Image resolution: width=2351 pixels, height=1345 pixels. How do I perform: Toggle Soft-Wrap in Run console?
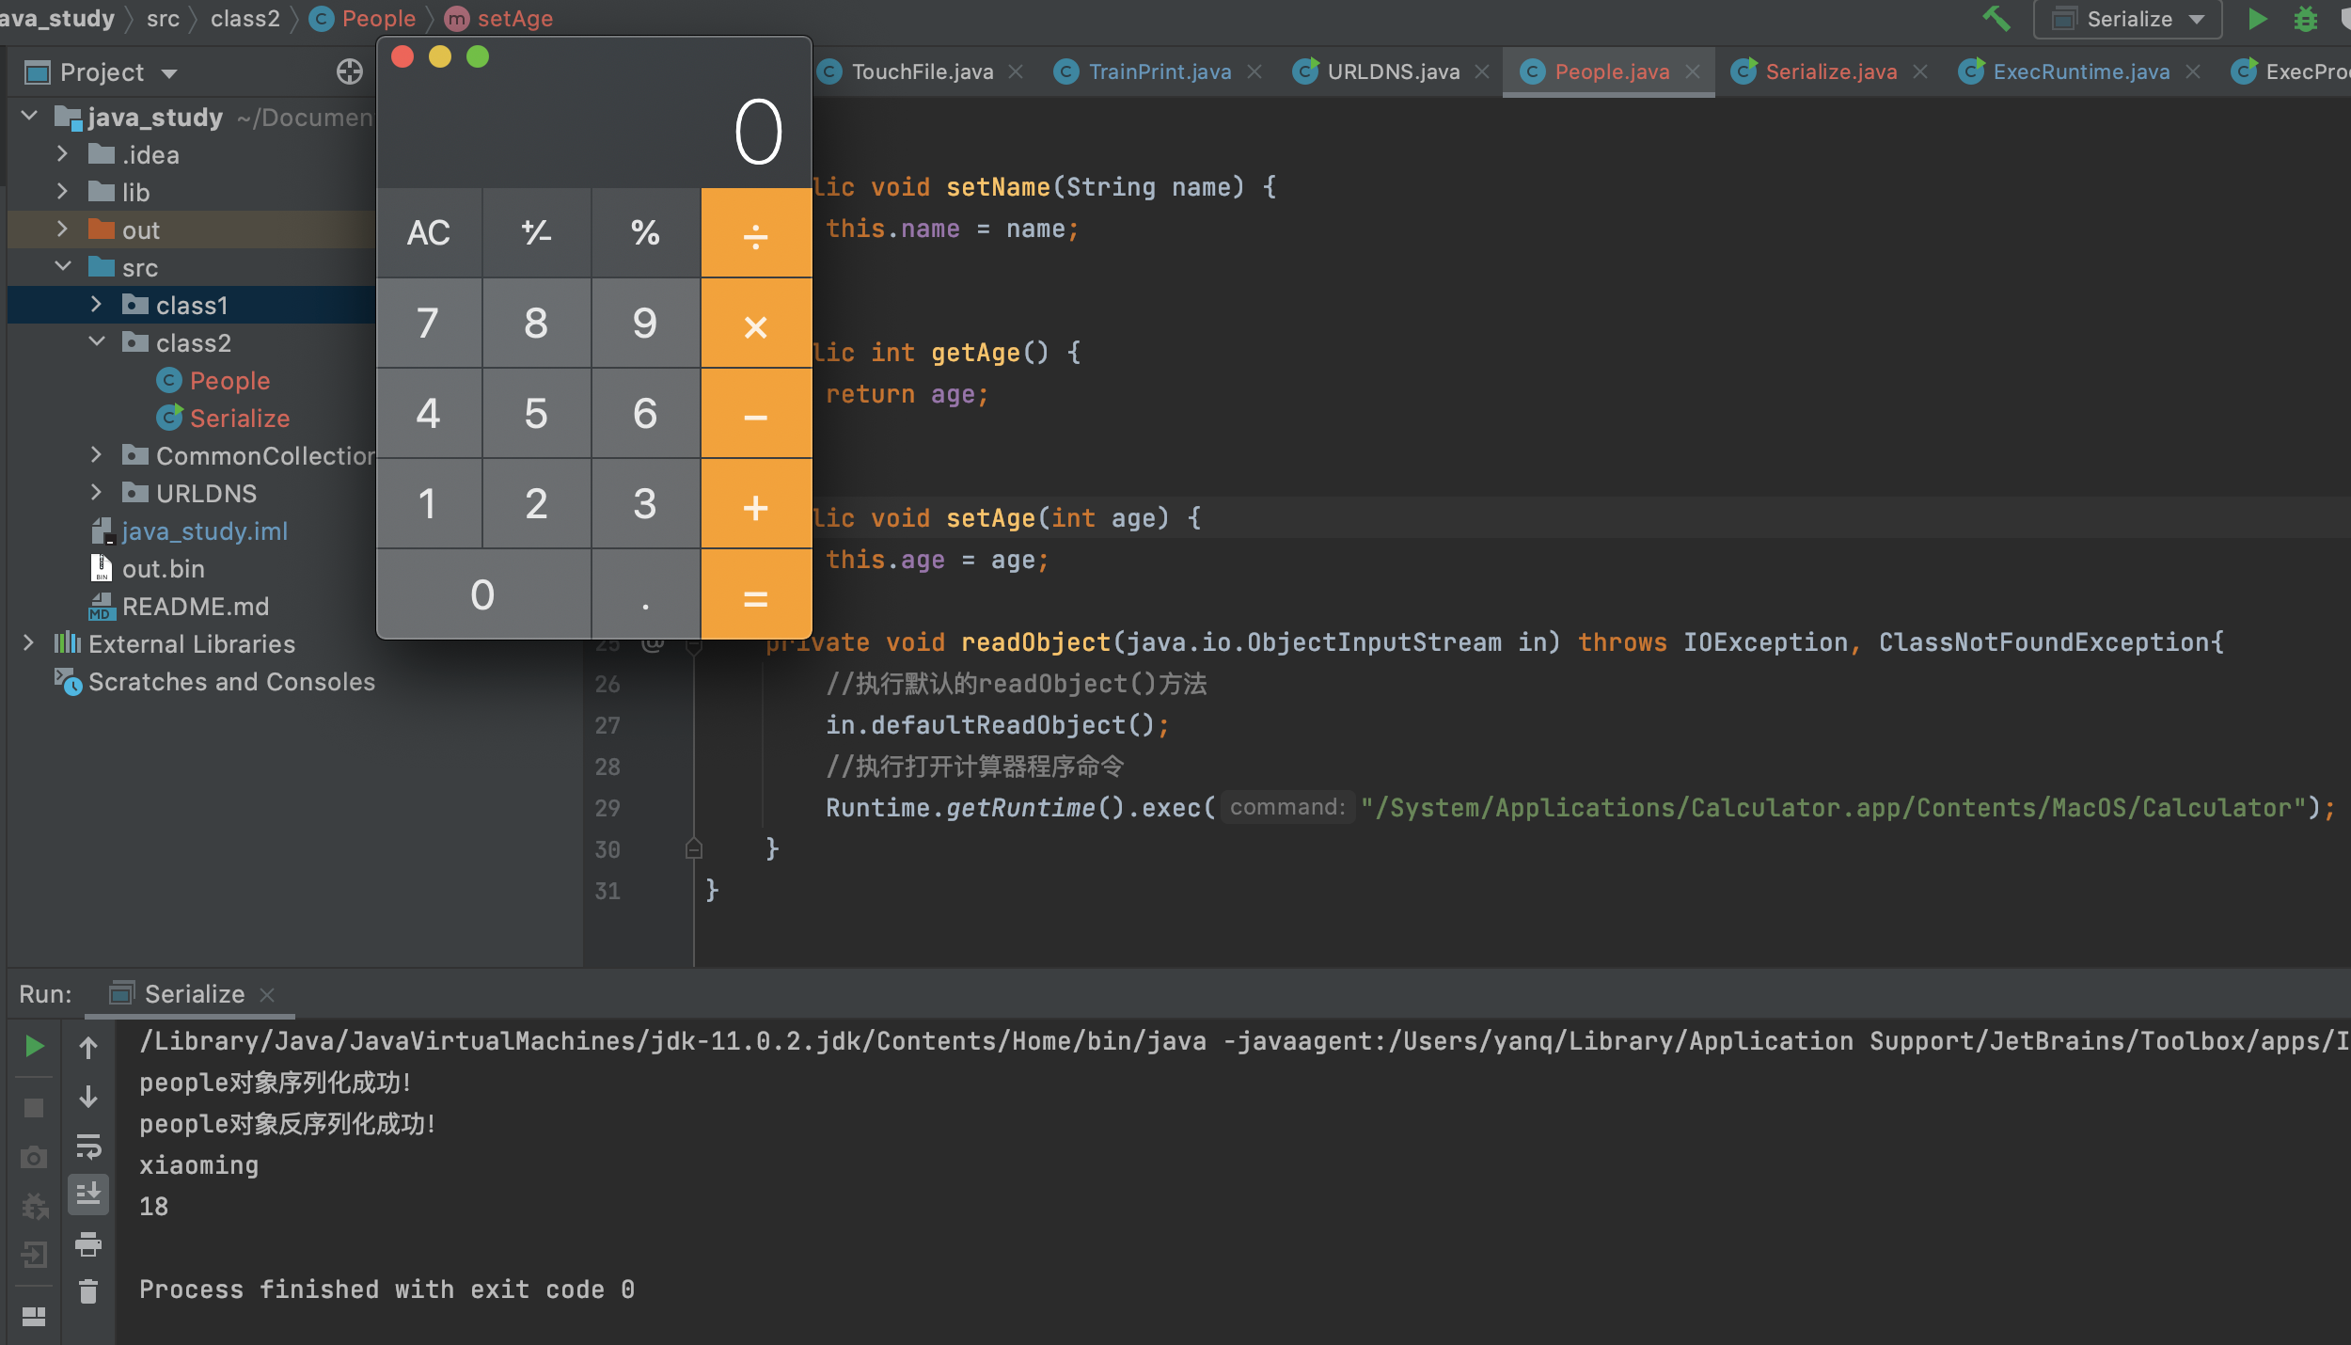tap(88, 1146)
